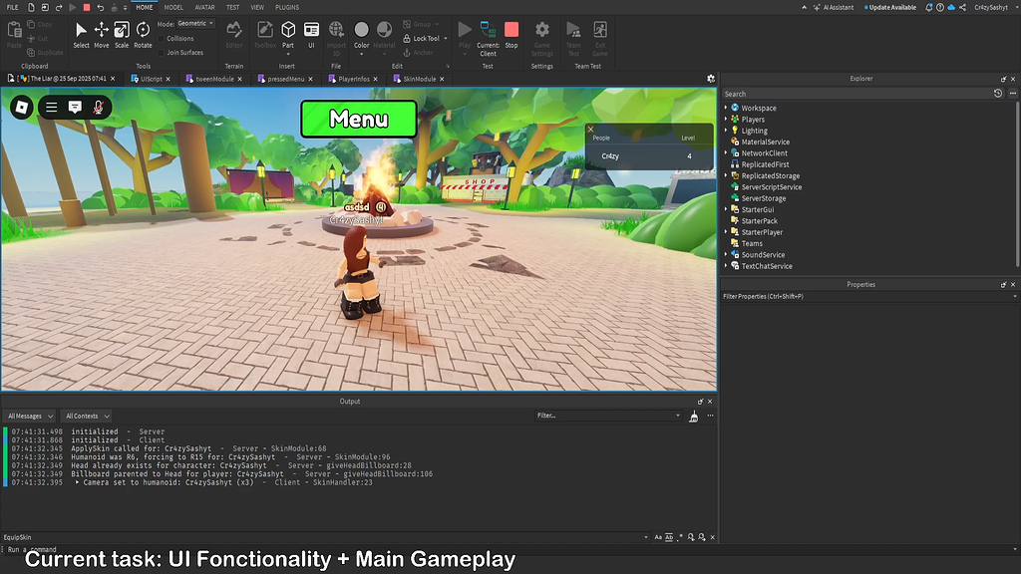Viewport: 1021px width, 574px height.
Task: Stop the current playtest session
Action: pos(511,30)
